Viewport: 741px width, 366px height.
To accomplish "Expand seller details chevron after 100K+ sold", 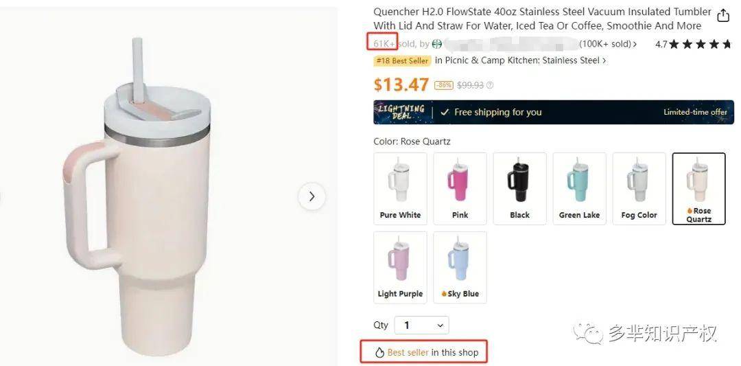I will [635, 45].
